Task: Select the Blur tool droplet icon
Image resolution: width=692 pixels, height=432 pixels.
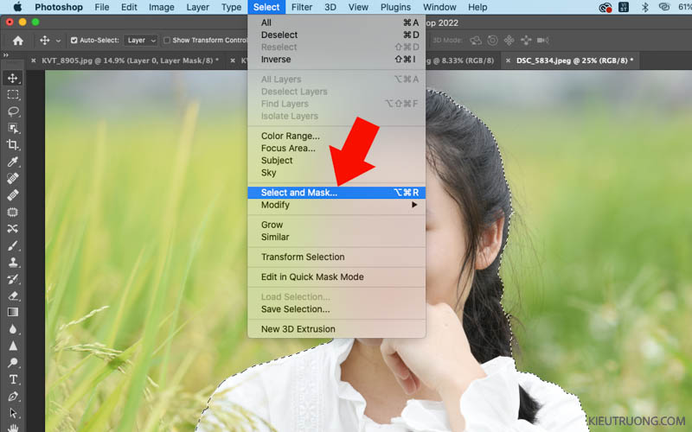Action: point(13,329)
